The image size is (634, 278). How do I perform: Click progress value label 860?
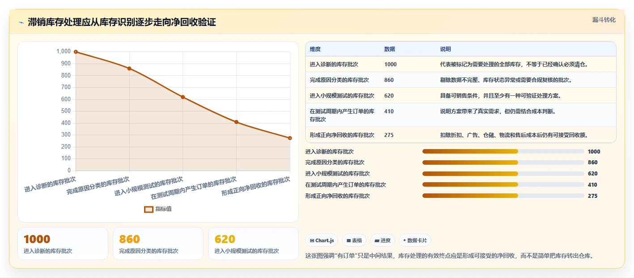point(592,163)
